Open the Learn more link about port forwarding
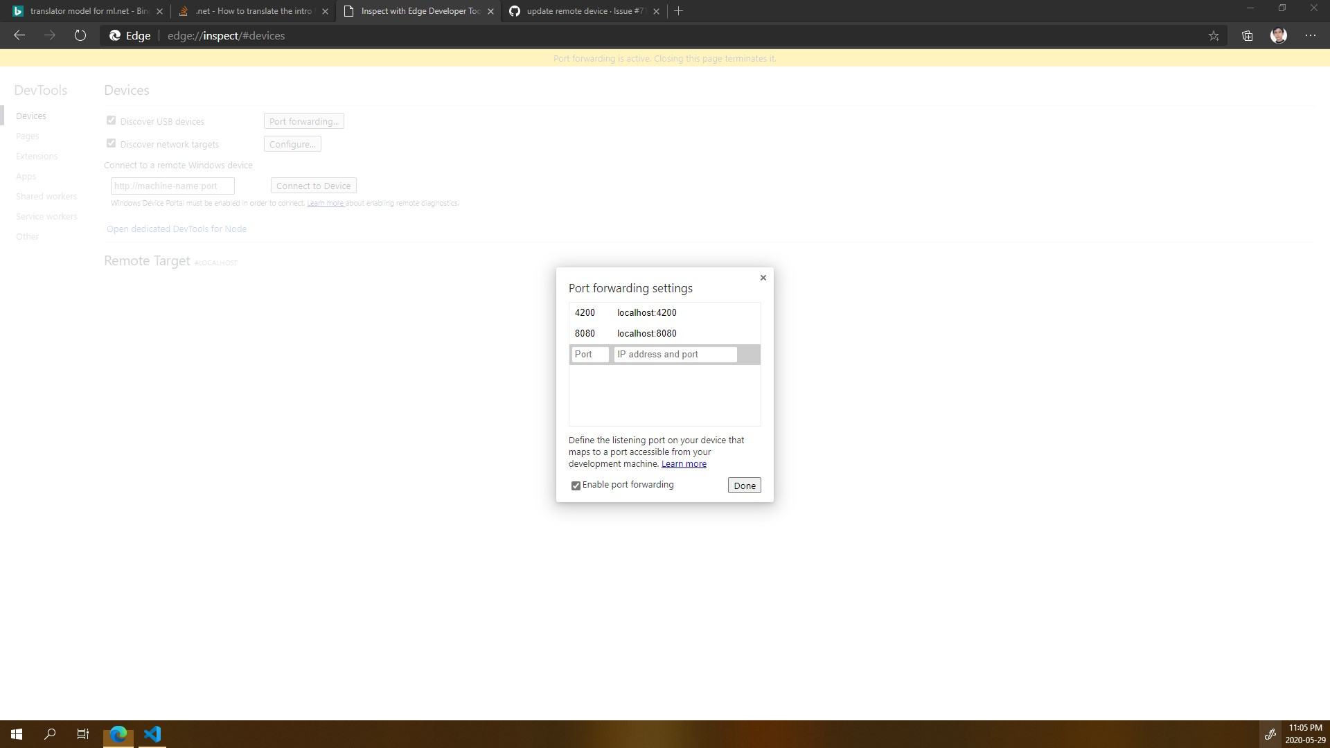 coord(684,464)
